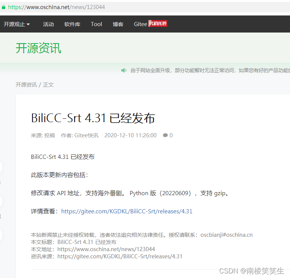Click the comment bubble icon

(x=165, y=135)
